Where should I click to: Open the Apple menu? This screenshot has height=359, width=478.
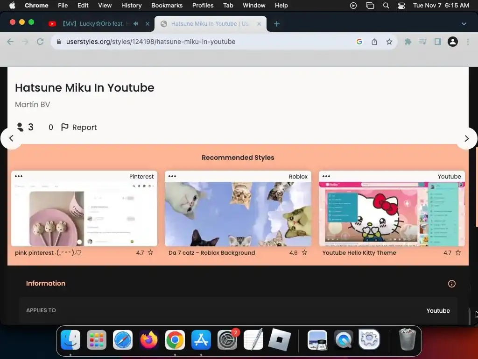tap(12, 6)
